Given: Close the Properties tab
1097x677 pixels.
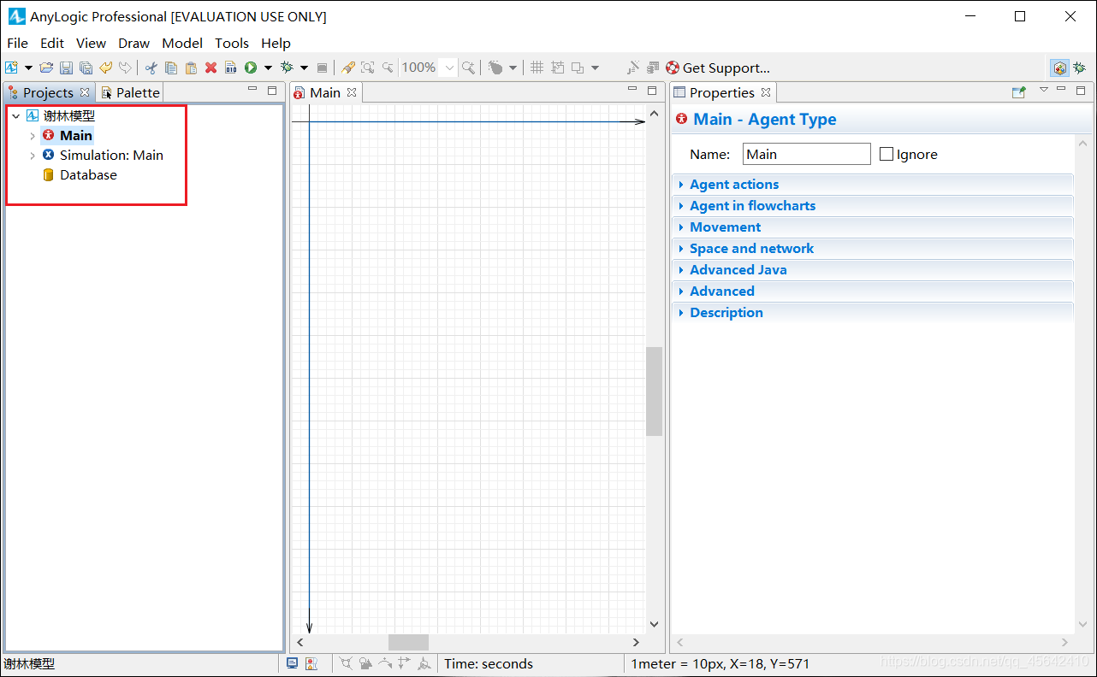Looking at the screenshot, I should point(766,92).
